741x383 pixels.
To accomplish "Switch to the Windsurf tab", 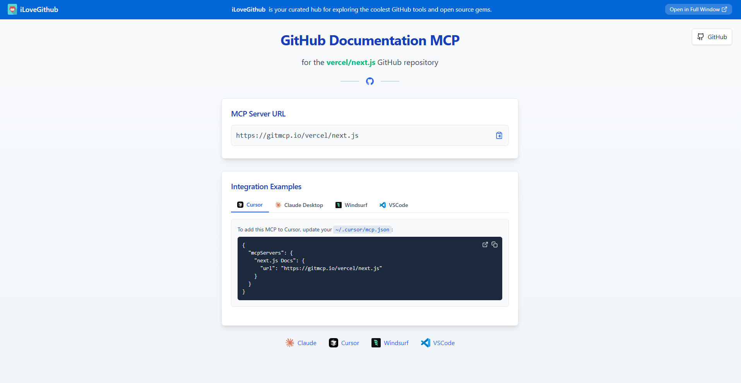I will (351, 205).
